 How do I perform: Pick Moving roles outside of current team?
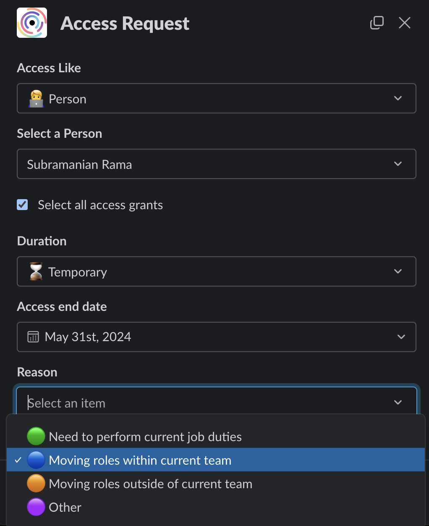click(x=150, y=484)
